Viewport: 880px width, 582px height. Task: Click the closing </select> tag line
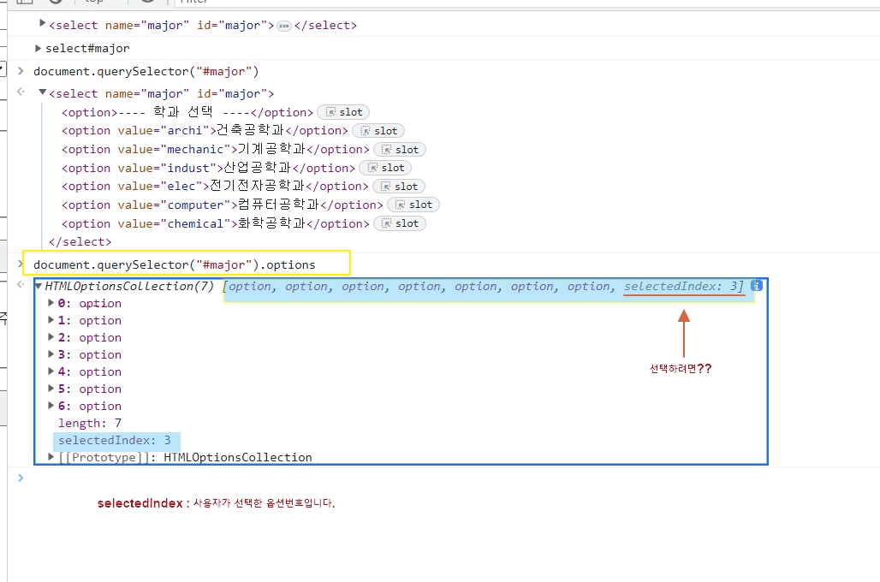(80, 242)
